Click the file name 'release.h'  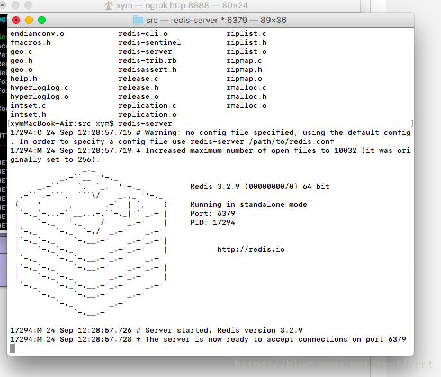coord(139,87)
